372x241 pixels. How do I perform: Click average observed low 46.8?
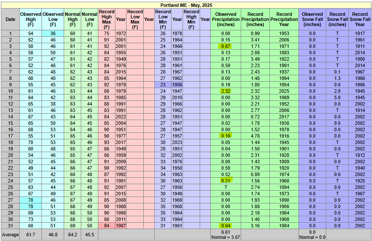53,235
